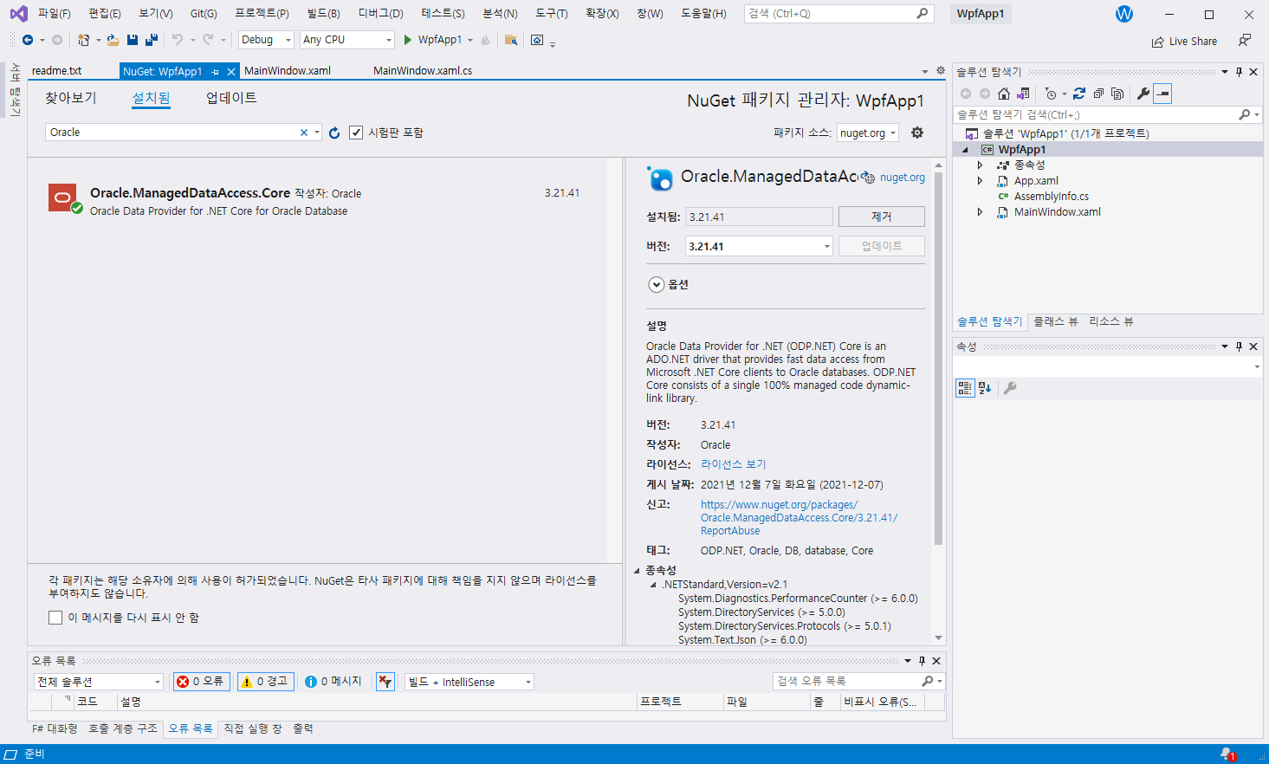Toggle the 0 errors filter button
1269x764 pixels.
click(201, 682)
